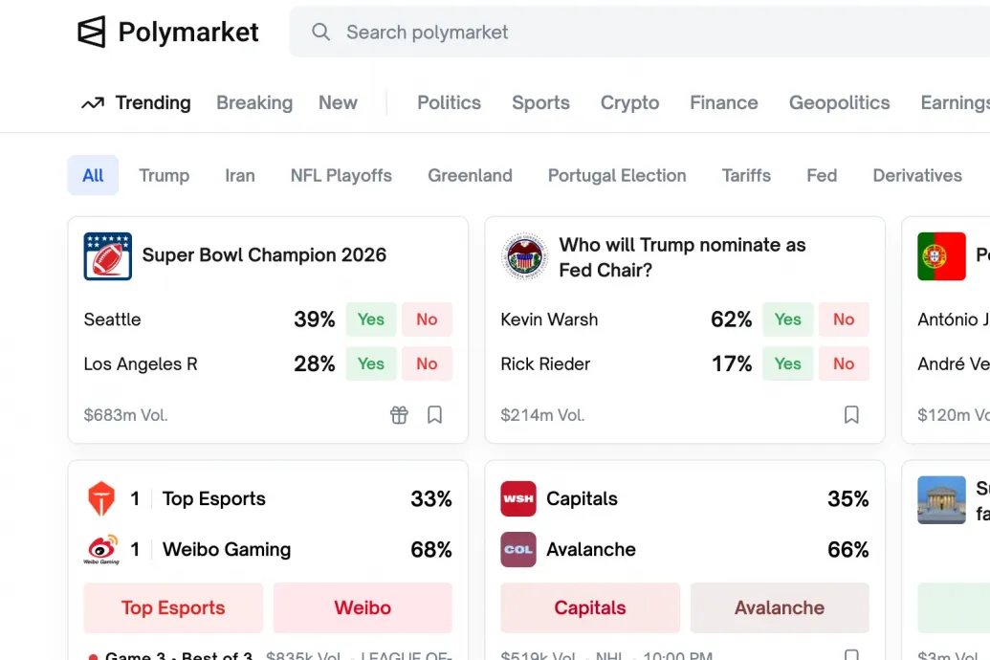Click the Super Bowl football thumbnail icon
This screenshot has height=660, width=990.
[107, 255]
